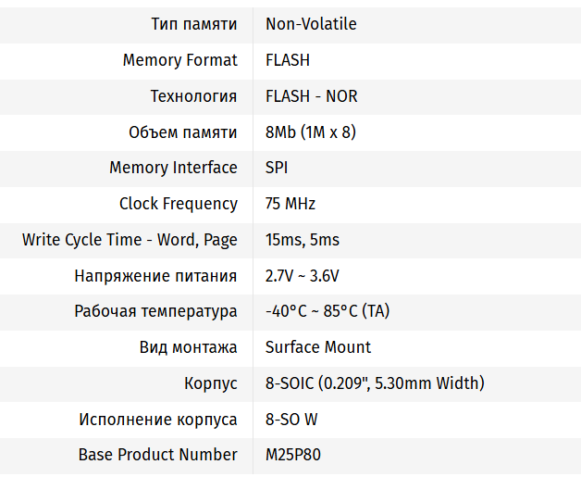Click the '8Mb (1M x 8)' value
This screenshot has width=581, height=477.
311,132
